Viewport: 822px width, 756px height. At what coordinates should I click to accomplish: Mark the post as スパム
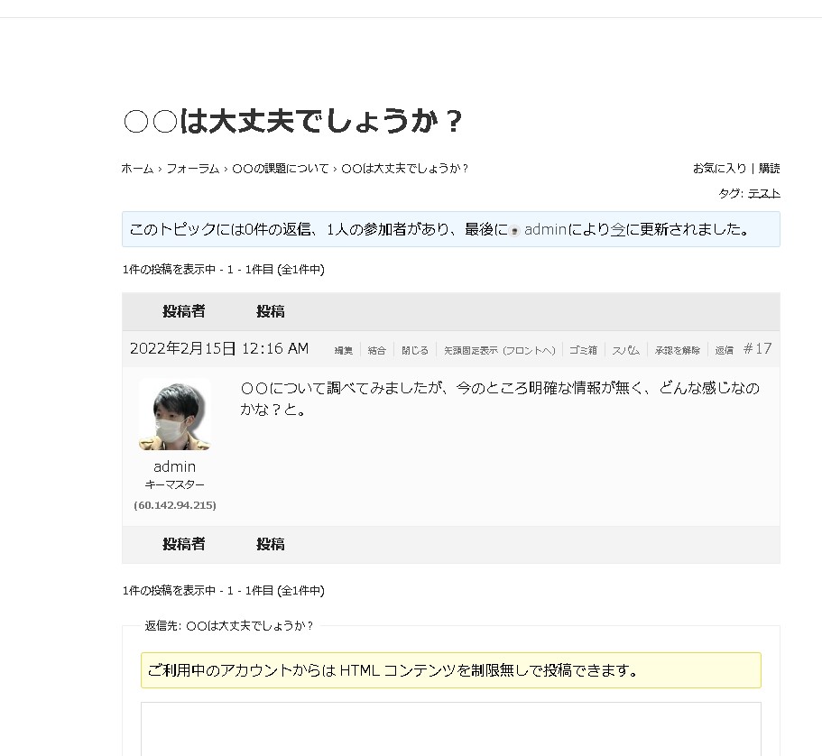click(x=626, y=350)
